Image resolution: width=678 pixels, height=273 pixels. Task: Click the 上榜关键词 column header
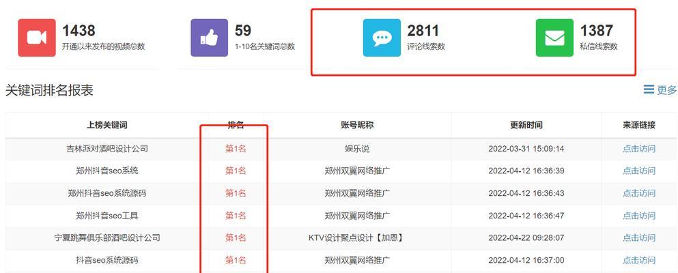(x=107, y=126)
